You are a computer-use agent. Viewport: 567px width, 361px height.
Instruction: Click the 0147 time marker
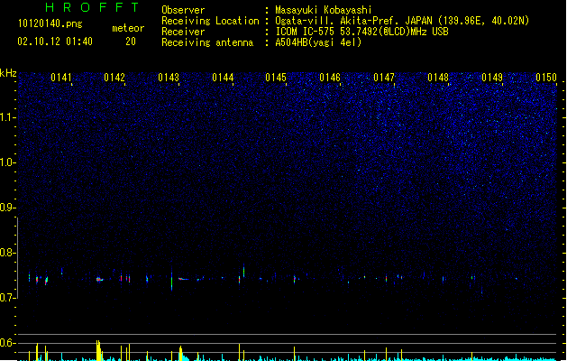384,78
